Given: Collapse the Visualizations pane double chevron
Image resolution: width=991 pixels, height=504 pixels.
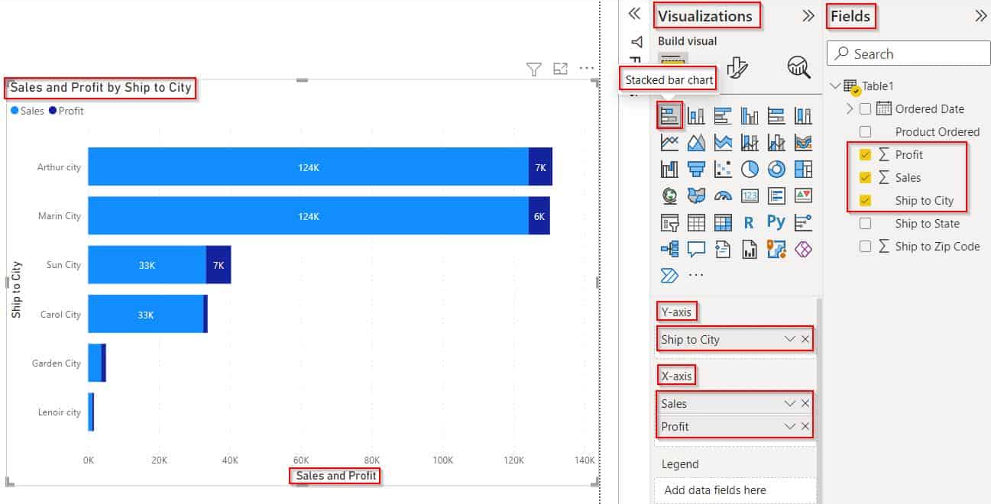Looking at the screenshot, I should (808, 15).
